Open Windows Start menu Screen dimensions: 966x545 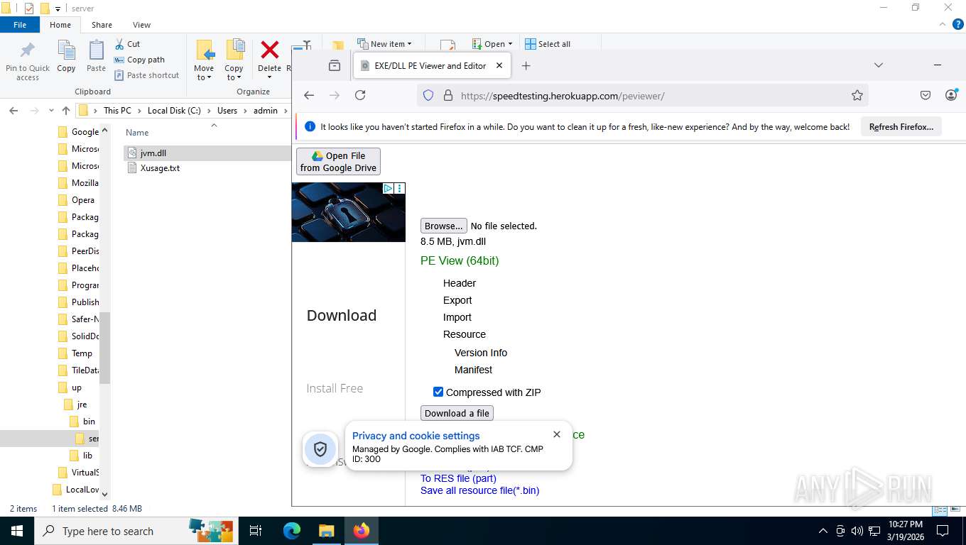click(x=16, y=531)
